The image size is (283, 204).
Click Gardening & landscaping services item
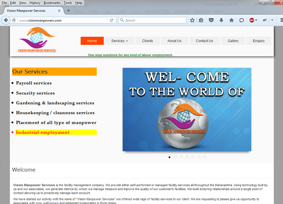click(x=55, y=103)
